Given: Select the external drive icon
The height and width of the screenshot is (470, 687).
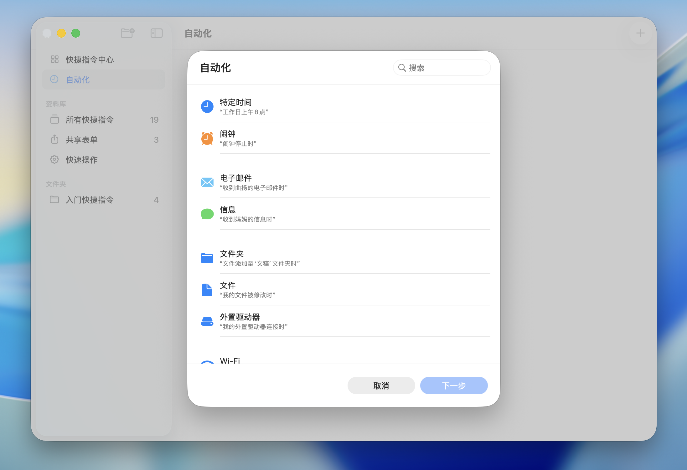Looking at the screenshot, I should 207,321.
